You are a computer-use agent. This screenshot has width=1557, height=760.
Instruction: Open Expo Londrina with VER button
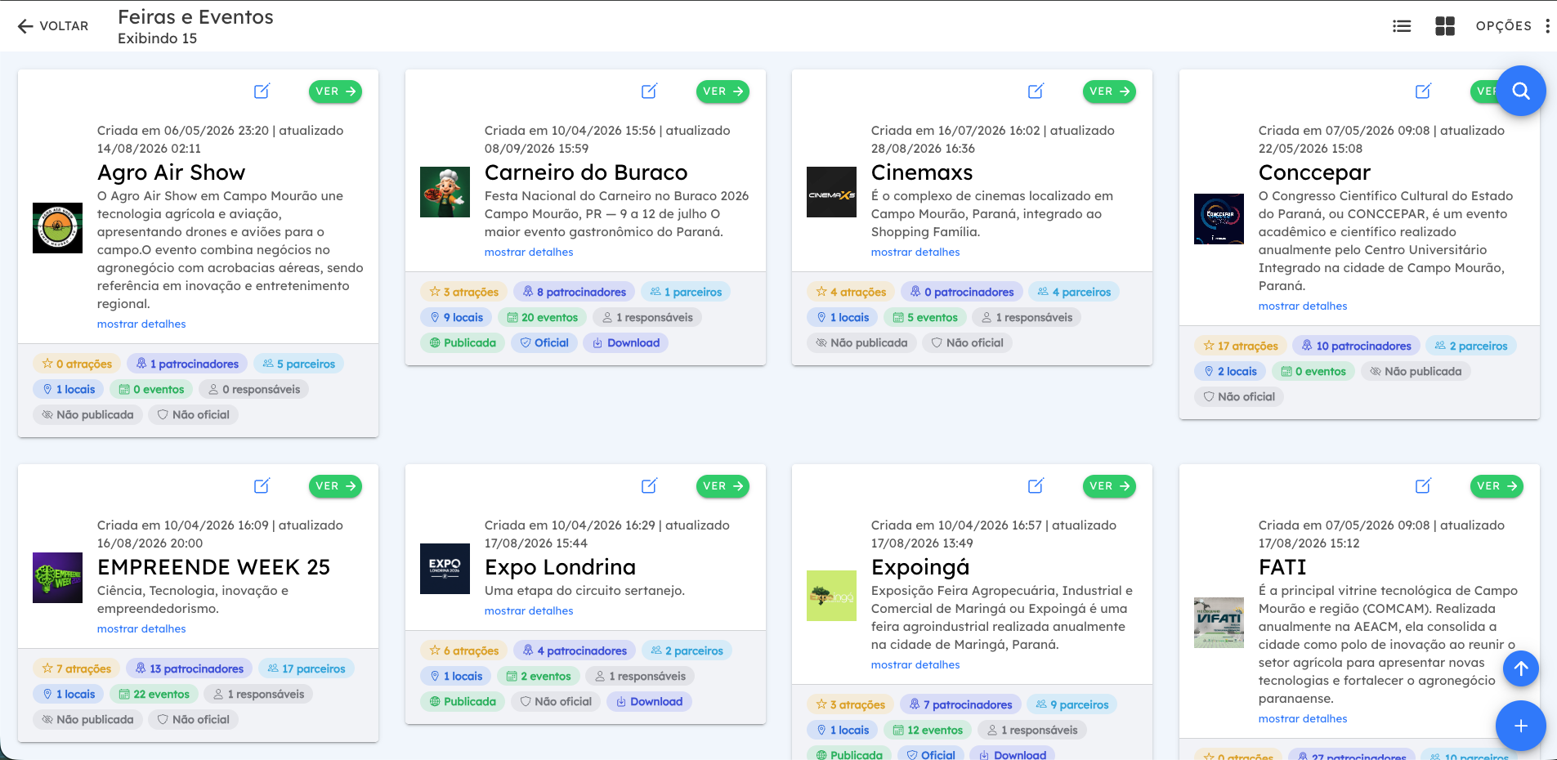723,486
